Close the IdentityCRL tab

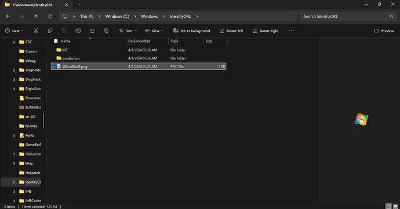click(66, 5)
